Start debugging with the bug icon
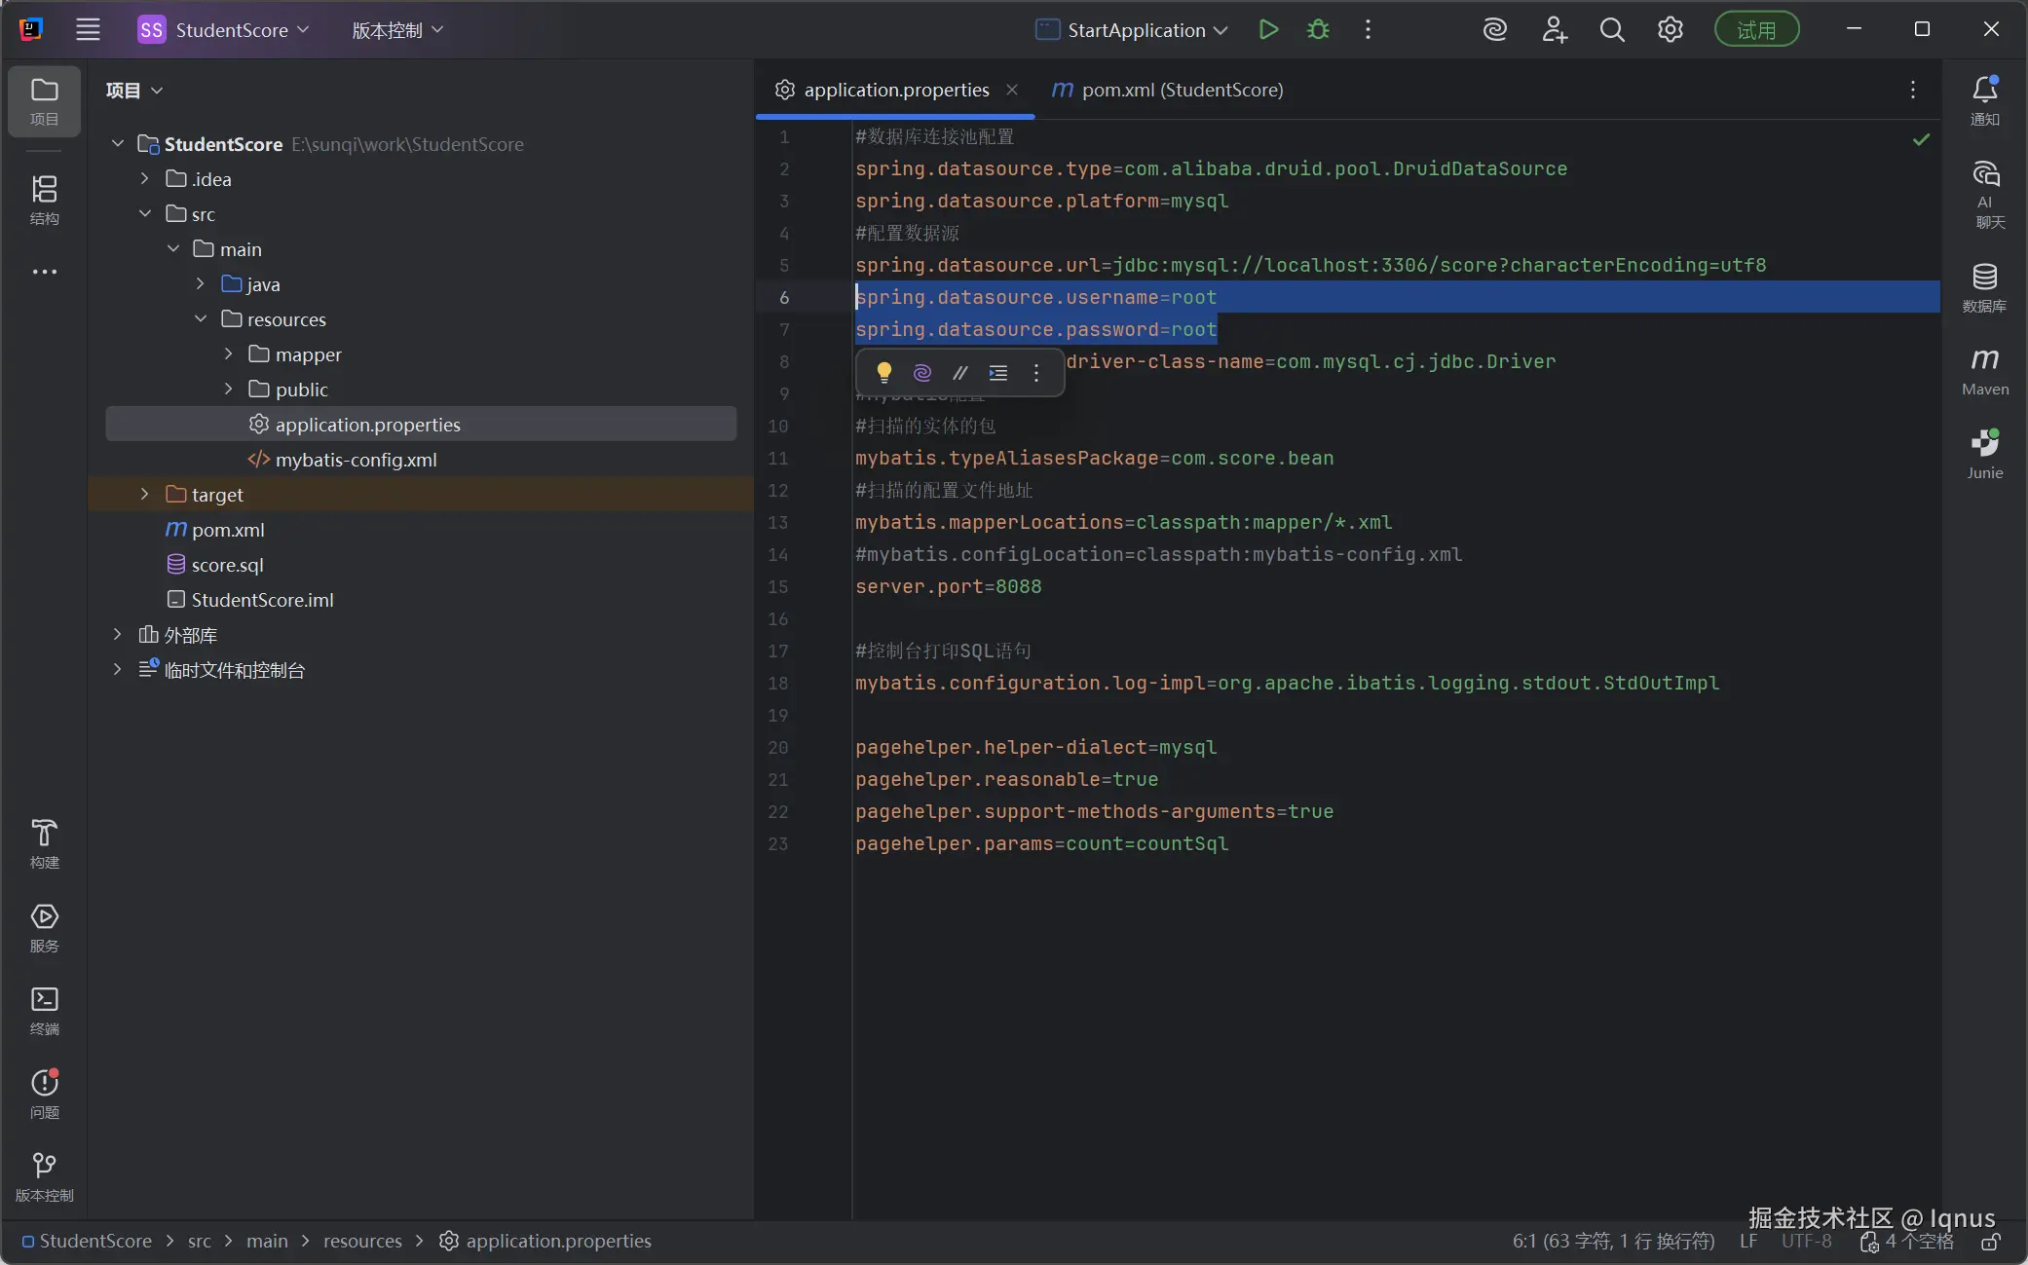 point(1318,30)
